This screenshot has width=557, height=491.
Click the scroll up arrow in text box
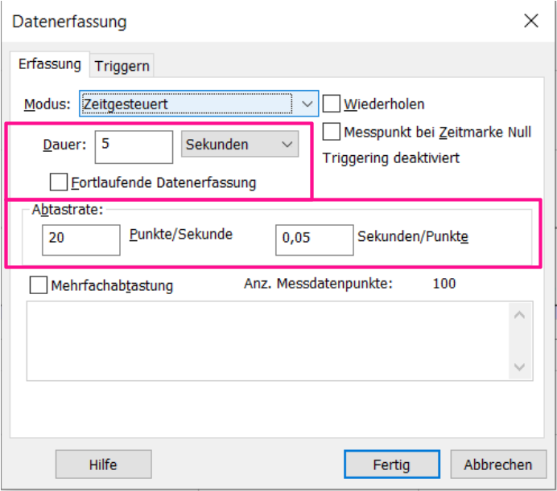click(x=520, y=315)
